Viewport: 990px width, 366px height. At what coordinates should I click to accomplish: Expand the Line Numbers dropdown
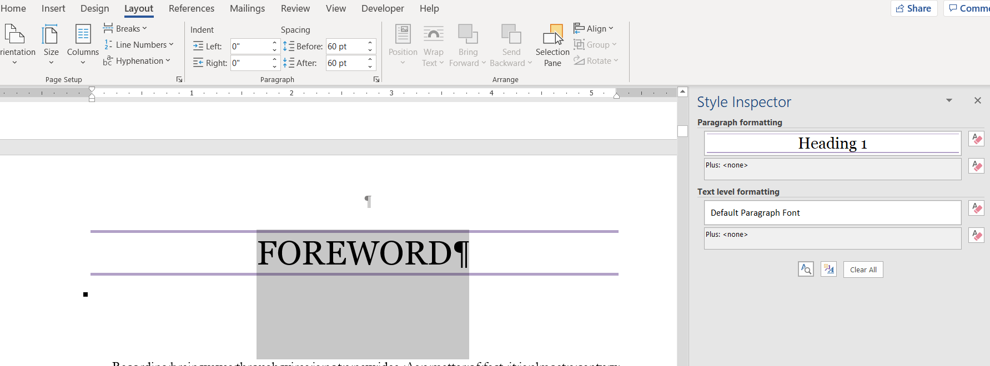click(139, 44)
